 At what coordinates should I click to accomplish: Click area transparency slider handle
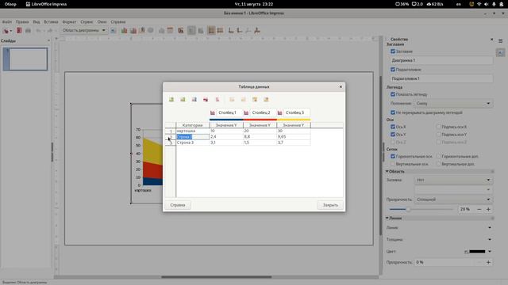click(409, 209)
